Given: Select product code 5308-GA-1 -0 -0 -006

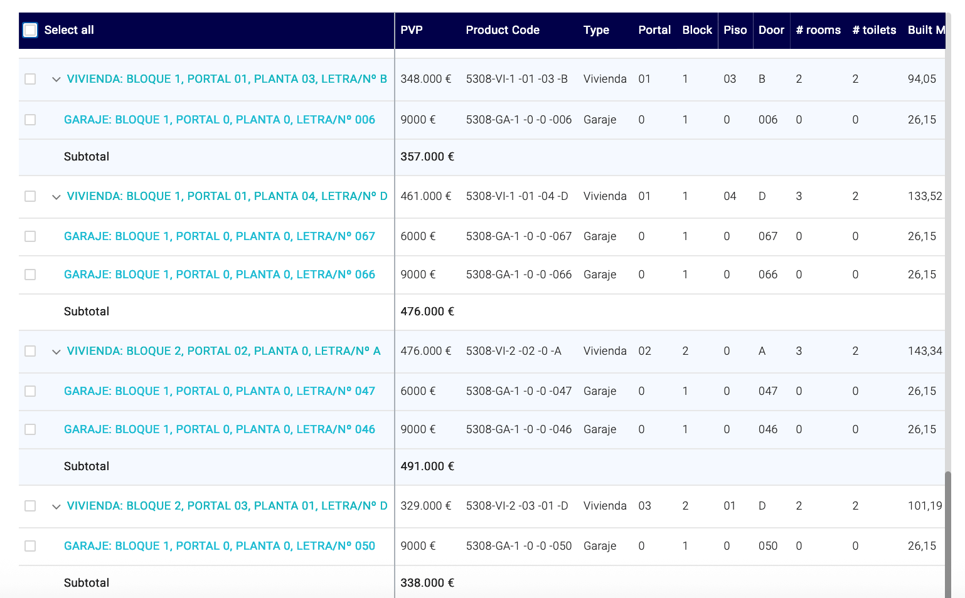Looking at the screenshot, I should (519, 120).
